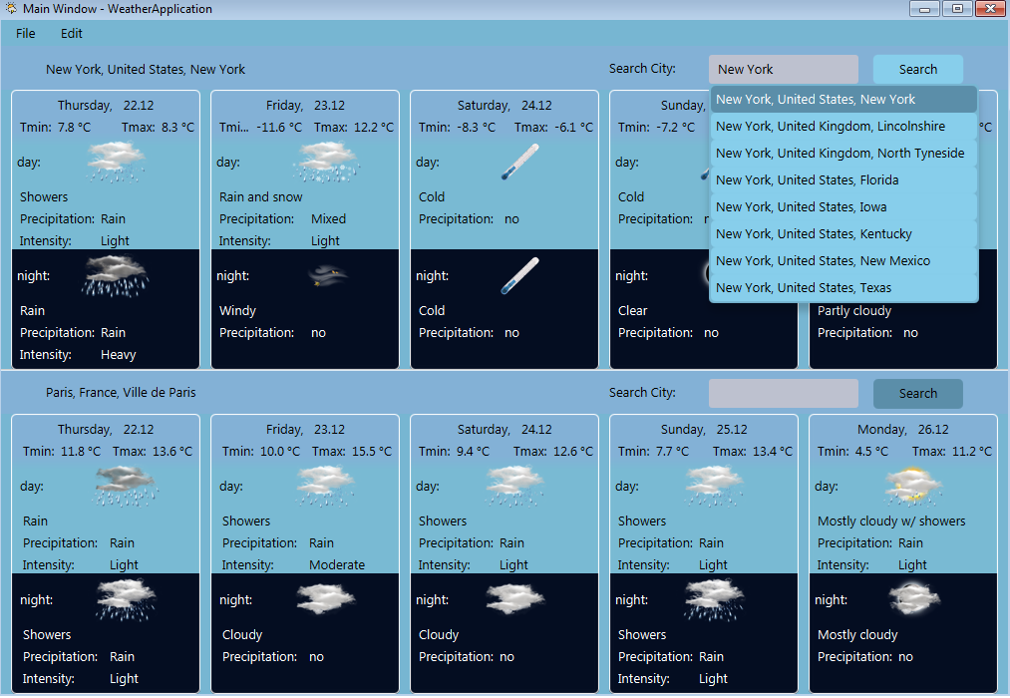Click the empty Search City field for Paris

point(783,393)
